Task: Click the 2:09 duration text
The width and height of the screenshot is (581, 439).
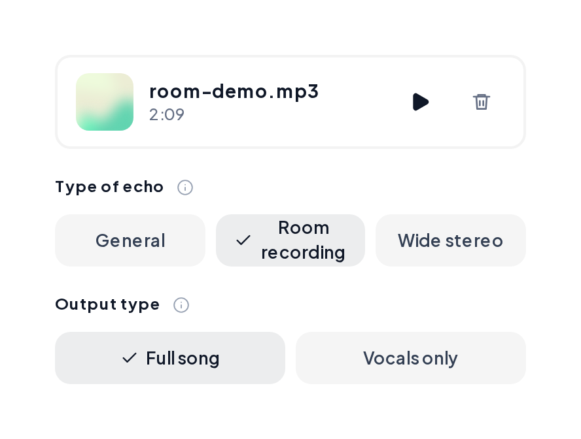Action: (167, 115)
